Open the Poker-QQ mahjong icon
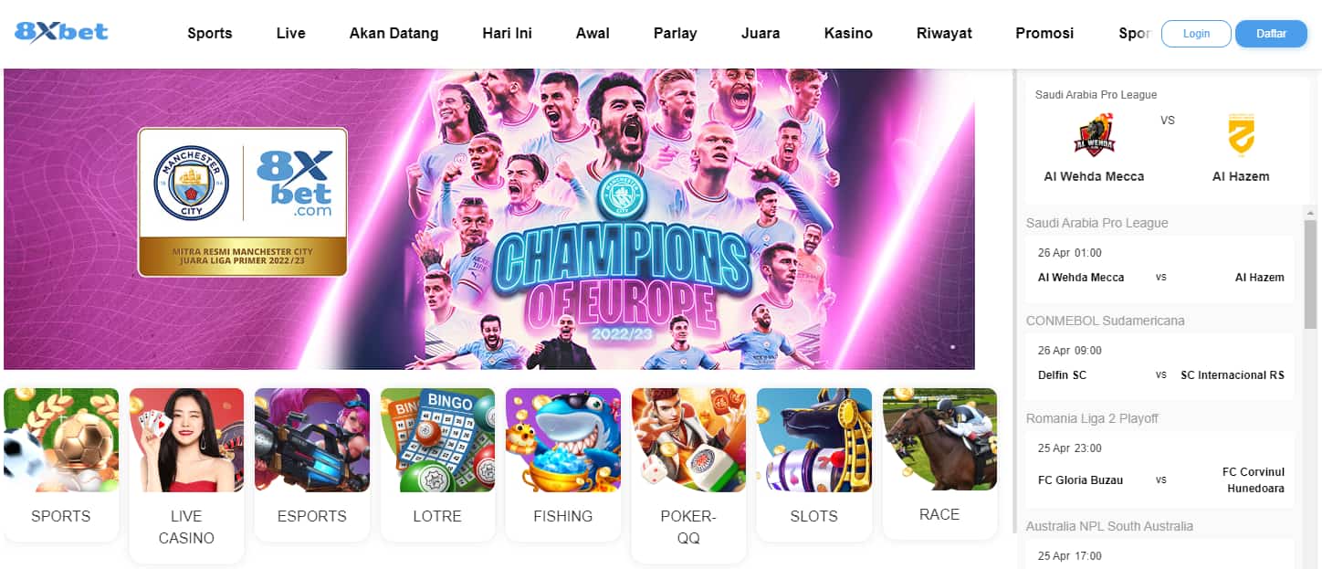 688,440
